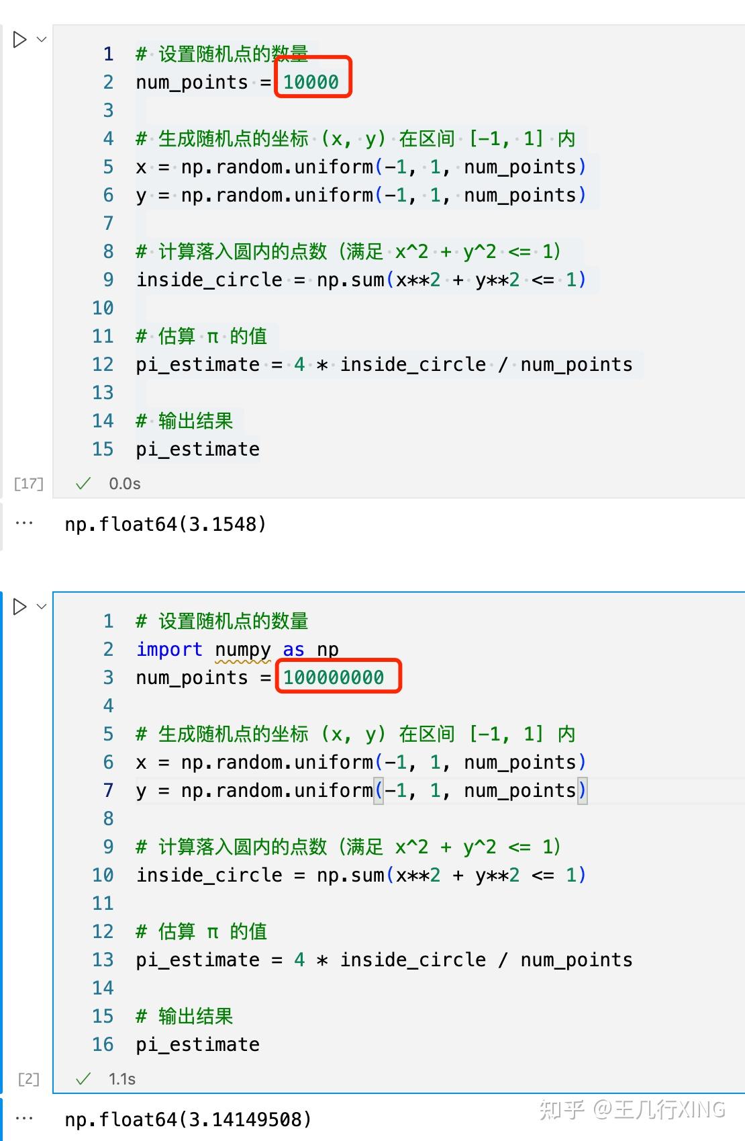Click line 5 'x = np.random.uniform' in first cell
Screen dimensions: 745x1141
tap(361, 167)
